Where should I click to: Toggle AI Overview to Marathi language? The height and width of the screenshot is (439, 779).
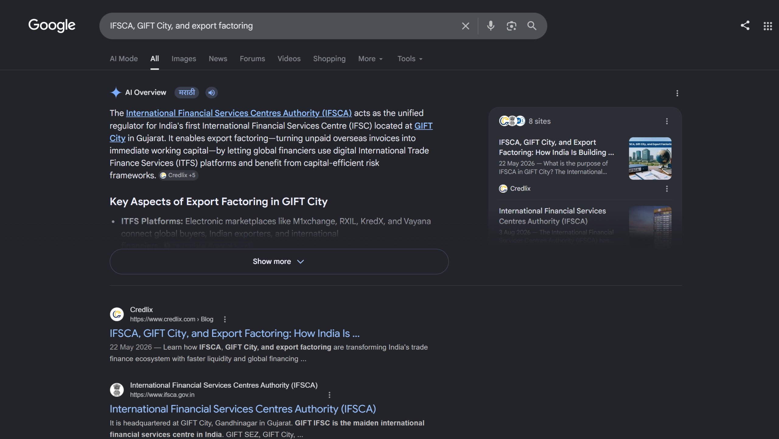187,93
